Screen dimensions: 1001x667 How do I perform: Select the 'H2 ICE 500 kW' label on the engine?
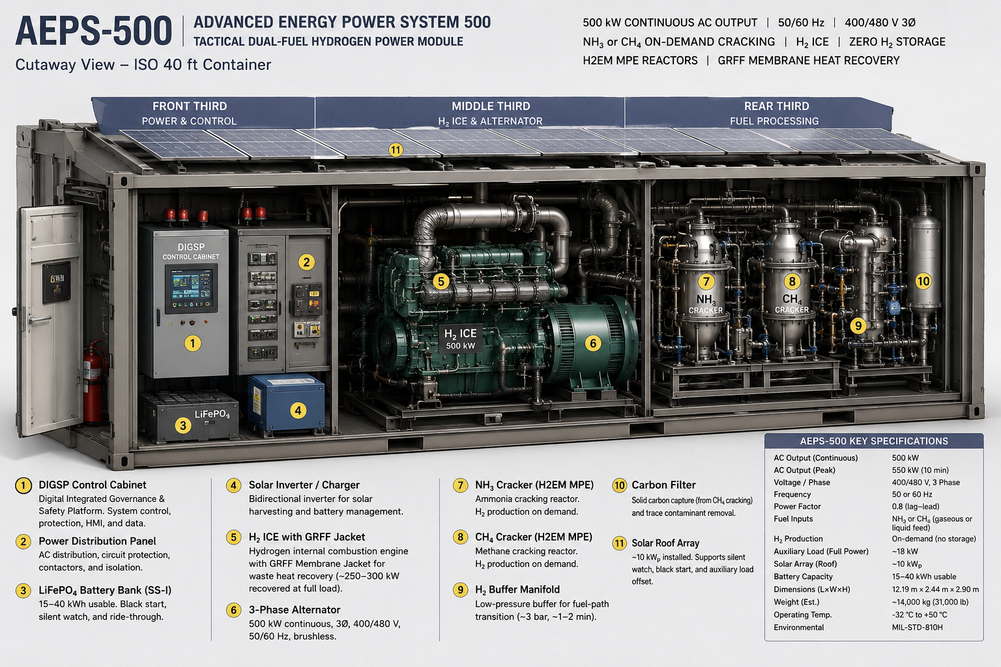460,338
